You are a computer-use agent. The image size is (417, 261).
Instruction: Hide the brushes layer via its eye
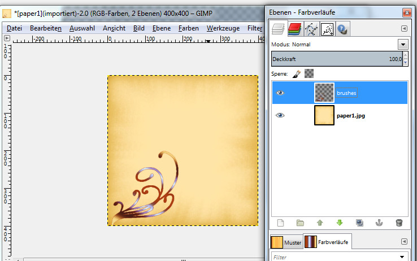point(280,93)
